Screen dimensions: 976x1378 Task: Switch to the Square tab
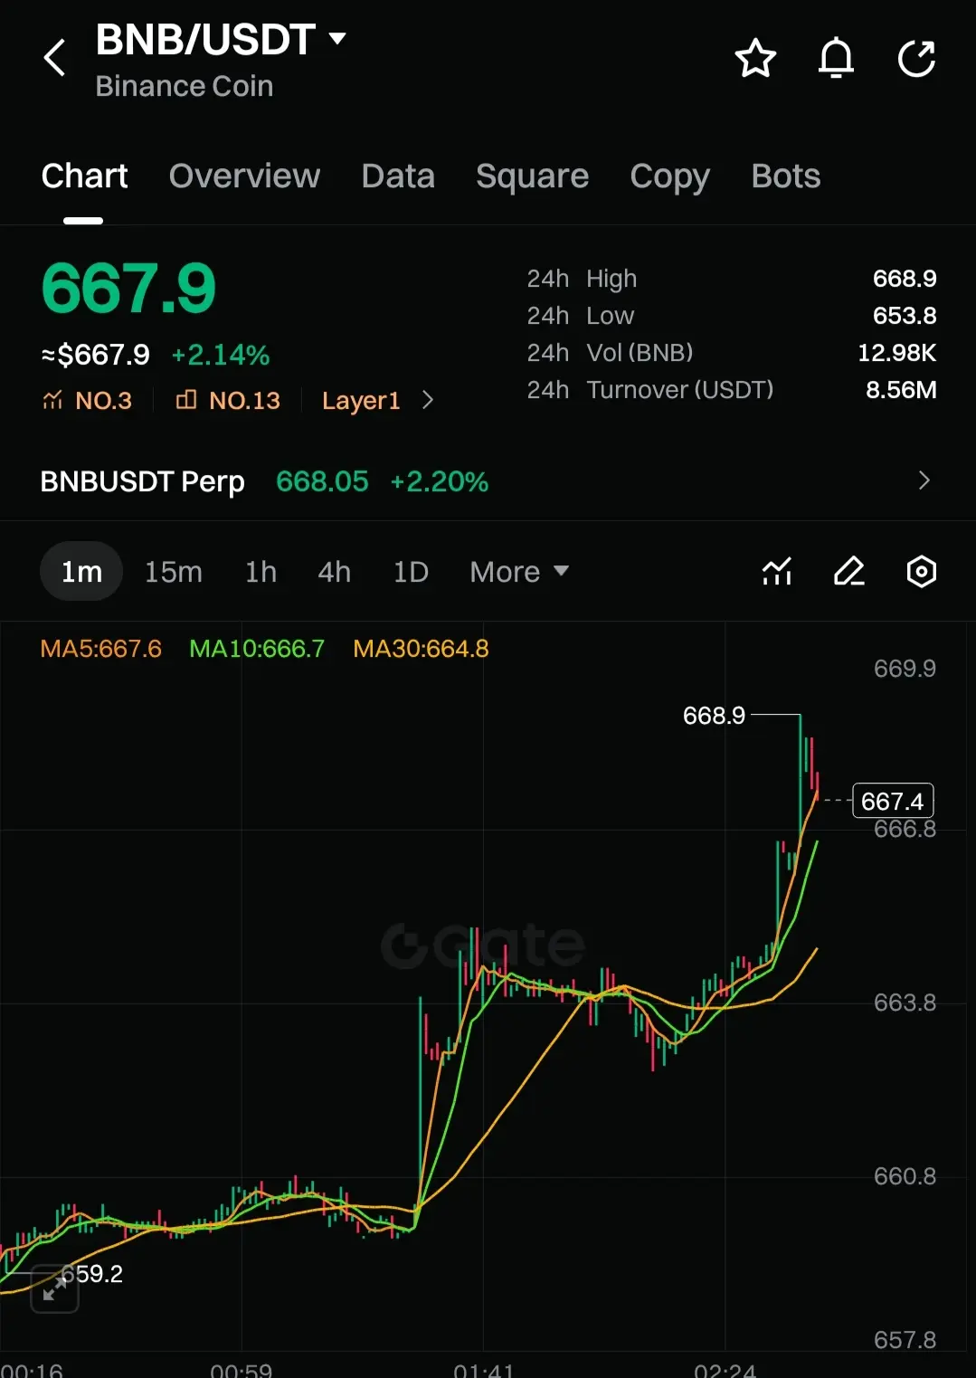(x=532, y=176)
